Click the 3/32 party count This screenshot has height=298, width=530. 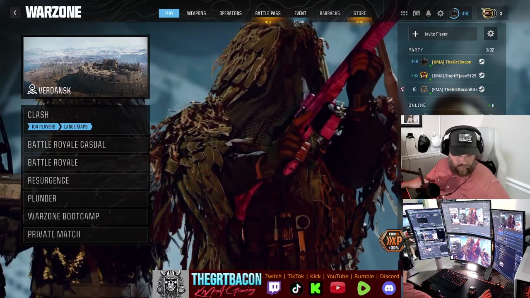click(490, 50)
